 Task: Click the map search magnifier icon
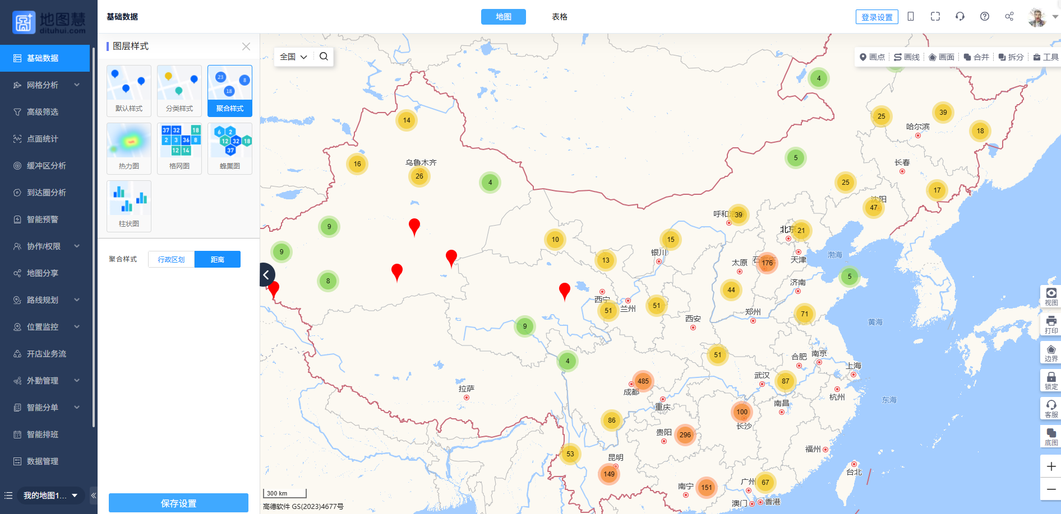click(x=324, y=57)
